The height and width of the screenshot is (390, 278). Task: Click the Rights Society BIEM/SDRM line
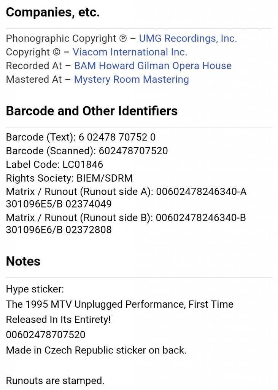[69, 178]
